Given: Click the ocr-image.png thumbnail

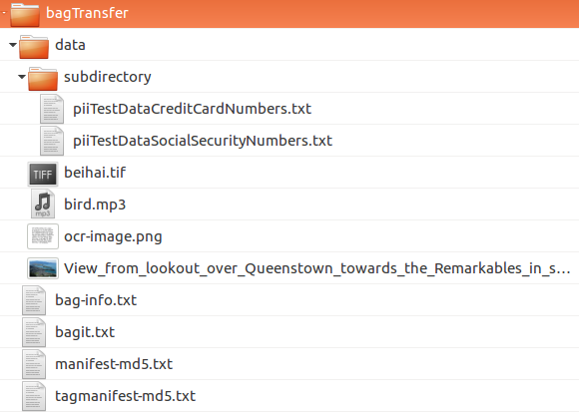Looking at the screenshot, I should point(43,236).
